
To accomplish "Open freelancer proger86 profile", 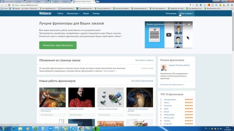I will (x=167, y=124).
